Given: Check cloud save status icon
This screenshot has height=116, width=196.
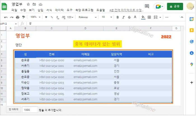Looking at the screenshot, I should click(x=41, y=4).
